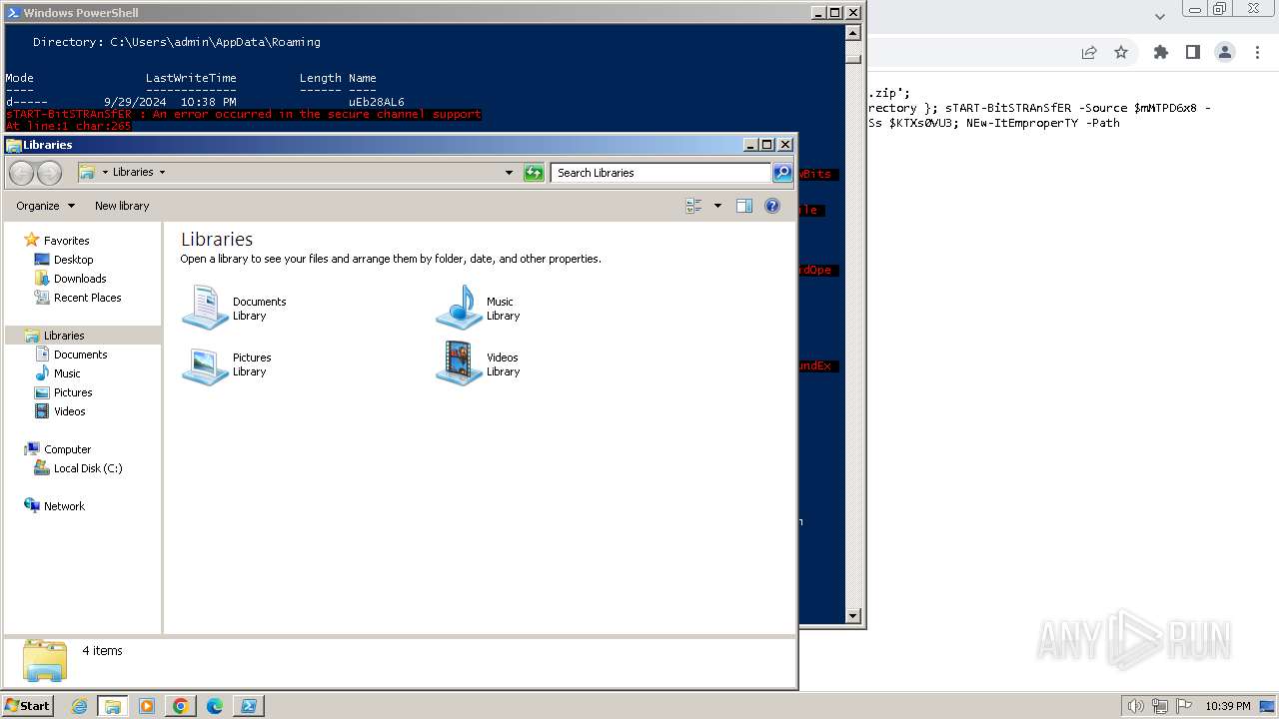Click the Chrome share page icon

[x=1089, y=52]
